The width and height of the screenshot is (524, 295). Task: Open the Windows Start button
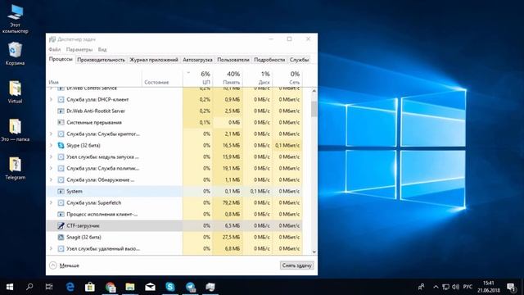click(x=10, y=287)
